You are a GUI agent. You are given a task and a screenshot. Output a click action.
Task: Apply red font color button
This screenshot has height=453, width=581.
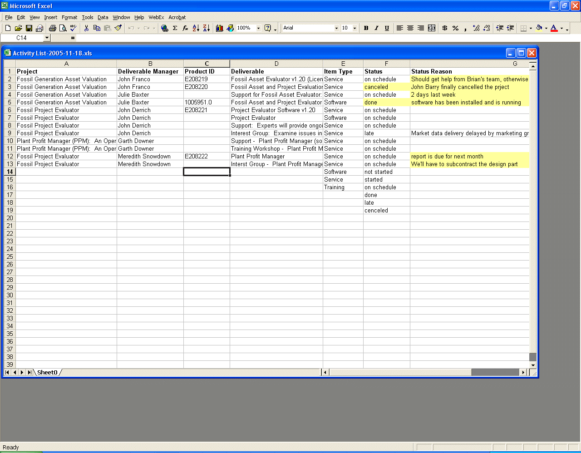pyautogui.click(x=554, y=28)
